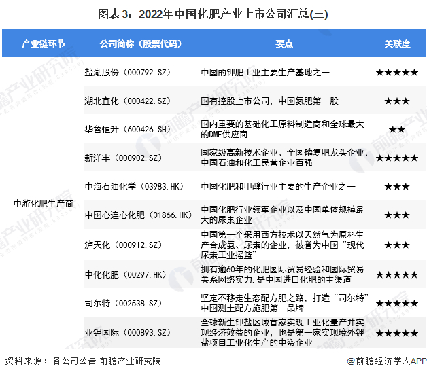The image size is (427, 375).
Task: Click the @前瞻经济学人APP credit text
Action: 387,361
